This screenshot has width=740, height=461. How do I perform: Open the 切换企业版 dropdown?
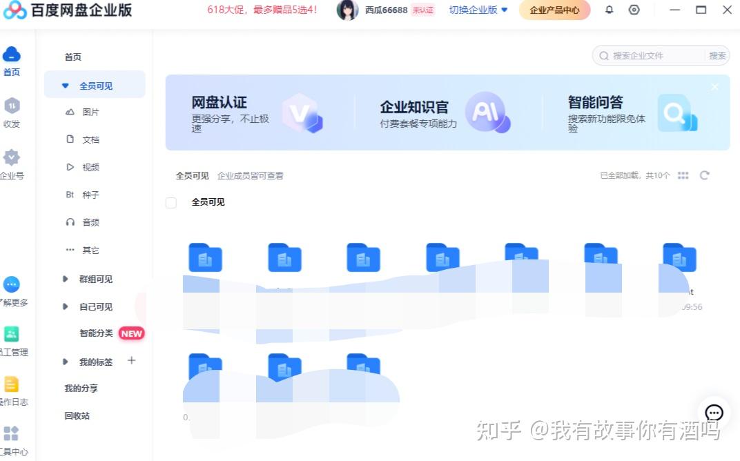point(478,10)
